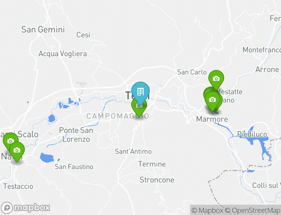Image resolution: width=281 pixels, height=215 pixels.
Task: Select the Arrone town label
Action: click(267, 70)
